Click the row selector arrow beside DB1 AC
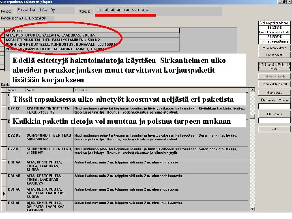 coord(4,194)
